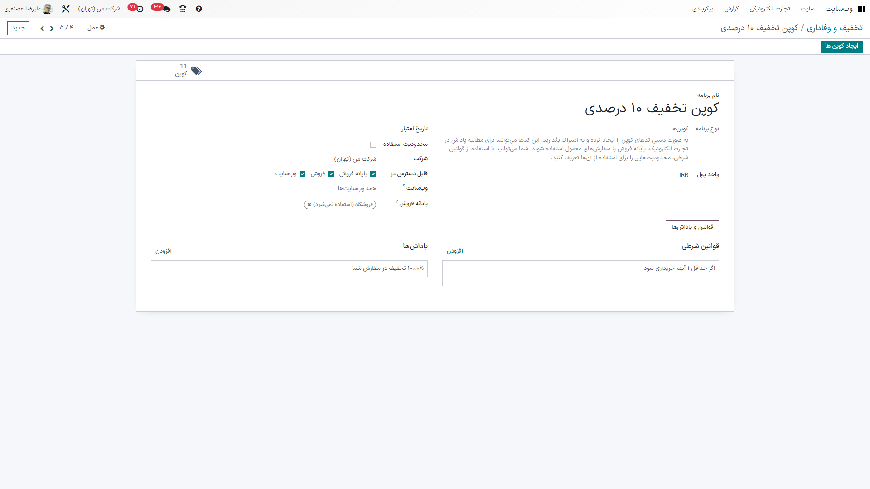
Task: Open the help question mark icon
Action: point(198,9)
